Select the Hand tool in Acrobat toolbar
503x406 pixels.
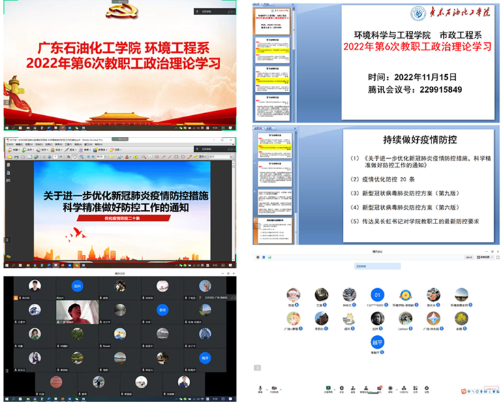click(x=75, y=157)
